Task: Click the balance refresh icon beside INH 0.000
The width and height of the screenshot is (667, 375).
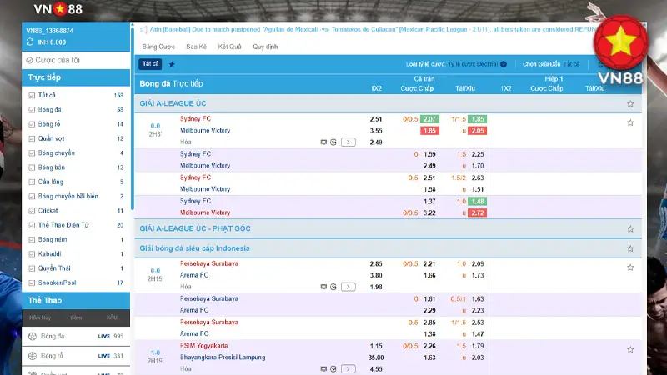Action: pos(31,42)
